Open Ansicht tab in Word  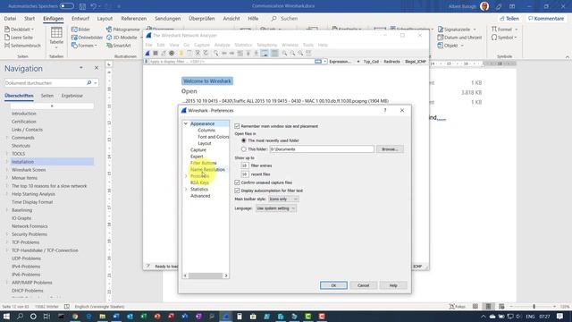click(x=231, y=18)
